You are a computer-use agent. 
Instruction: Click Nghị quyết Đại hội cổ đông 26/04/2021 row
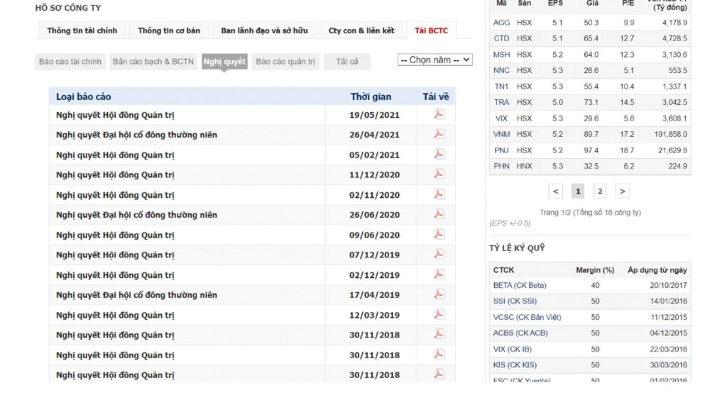252,135
